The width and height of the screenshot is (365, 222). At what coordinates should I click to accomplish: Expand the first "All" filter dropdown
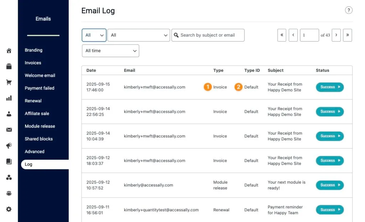[94, 35]
